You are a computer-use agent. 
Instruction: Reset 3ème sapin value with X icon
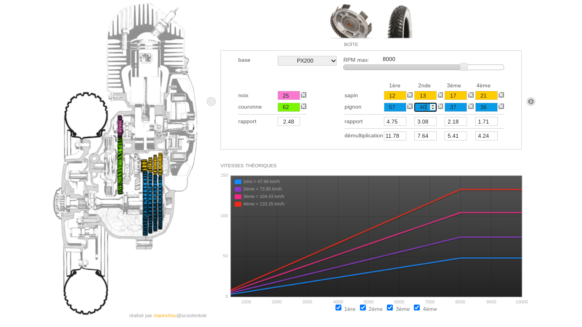coord(471,95)
